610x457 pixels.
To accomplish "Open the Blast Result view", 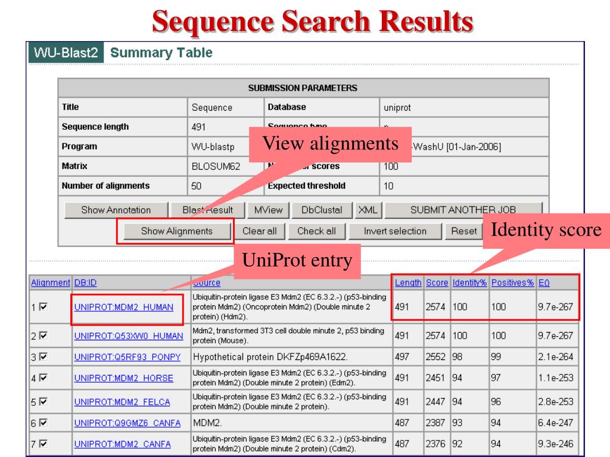I will pos(208,210).
